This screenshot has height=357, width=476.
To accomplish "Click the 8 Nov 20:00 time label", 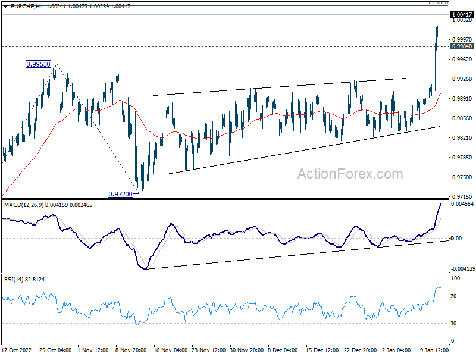I will [x=131, y=350].
